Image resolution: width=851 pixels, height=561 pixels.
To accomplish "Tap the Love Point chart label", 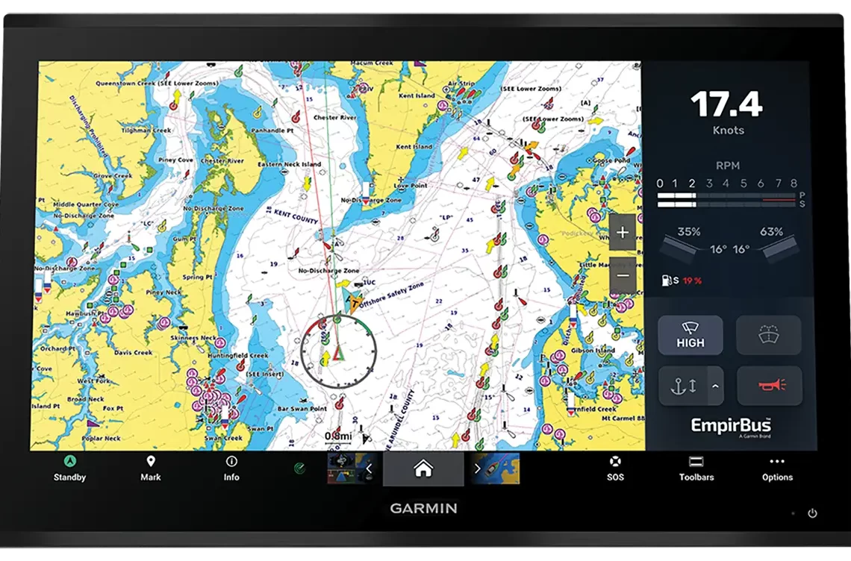I will [x=411, y=185].
